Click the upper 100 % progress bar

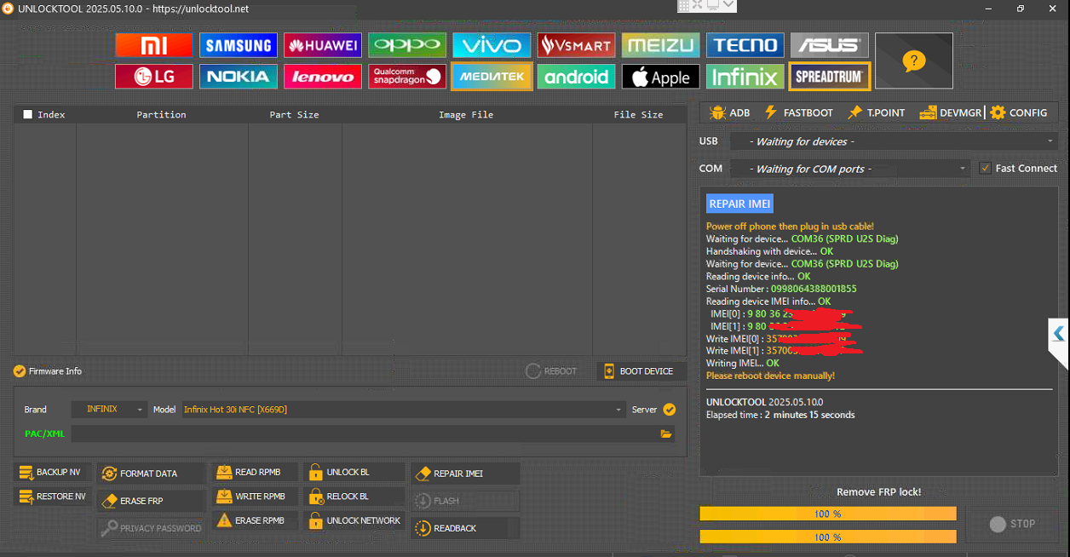[x=828, y=514]
